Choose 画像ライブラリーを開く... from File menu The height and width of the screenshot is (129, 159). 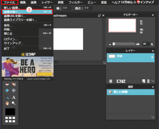tap(27, 20)
